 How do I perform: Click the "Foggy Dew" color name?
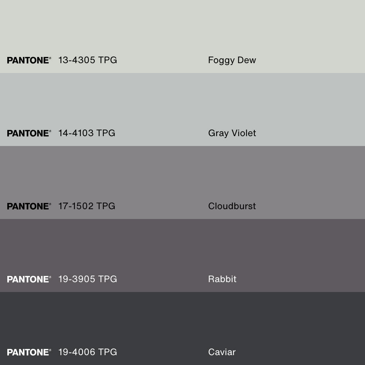pos(232,60)
